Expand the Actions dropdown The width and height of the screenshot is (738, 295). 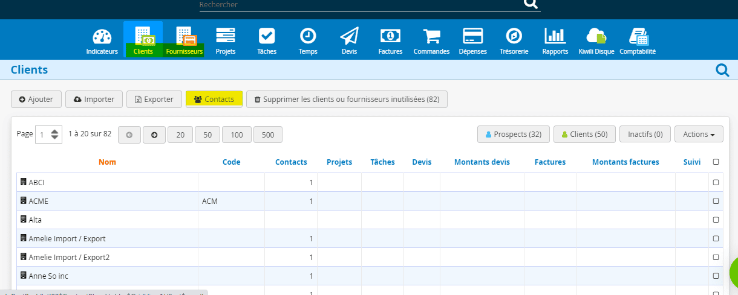pos(699,135)
